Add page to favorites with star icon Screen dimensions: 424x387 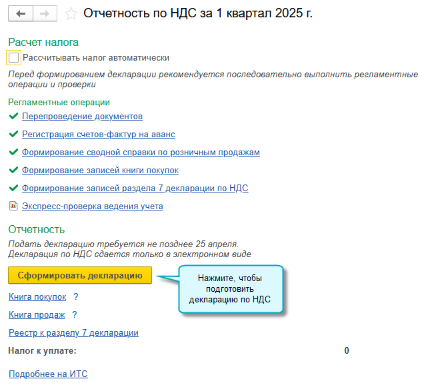tap(71, 13)
